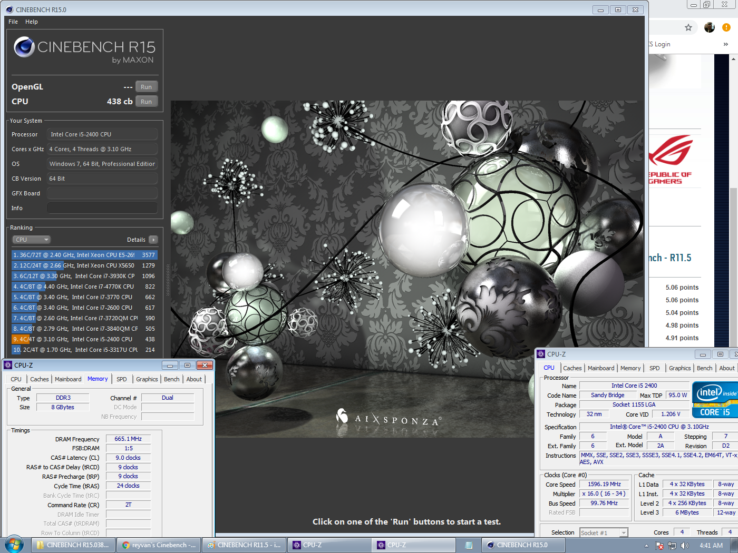The width and height of the screenshot is (738, 553).
Task: Select ranking row 7 Core i7-3720QM
Action: (x=84, y=318)
